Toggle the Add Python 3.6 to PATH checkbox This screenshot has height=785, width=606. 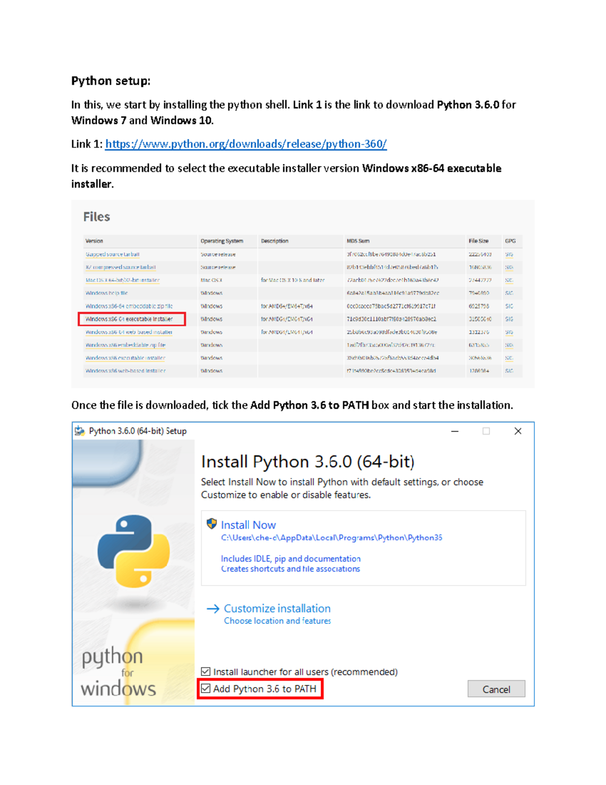[x=206, y=688]
